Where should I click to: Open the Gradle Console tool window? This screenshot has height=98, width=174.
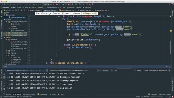pos(165,94)
